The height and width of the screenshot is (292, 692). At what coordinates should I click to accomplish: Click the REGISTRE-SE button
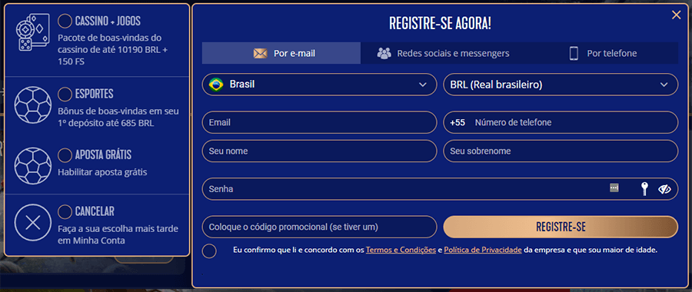[x=561, y=227]
